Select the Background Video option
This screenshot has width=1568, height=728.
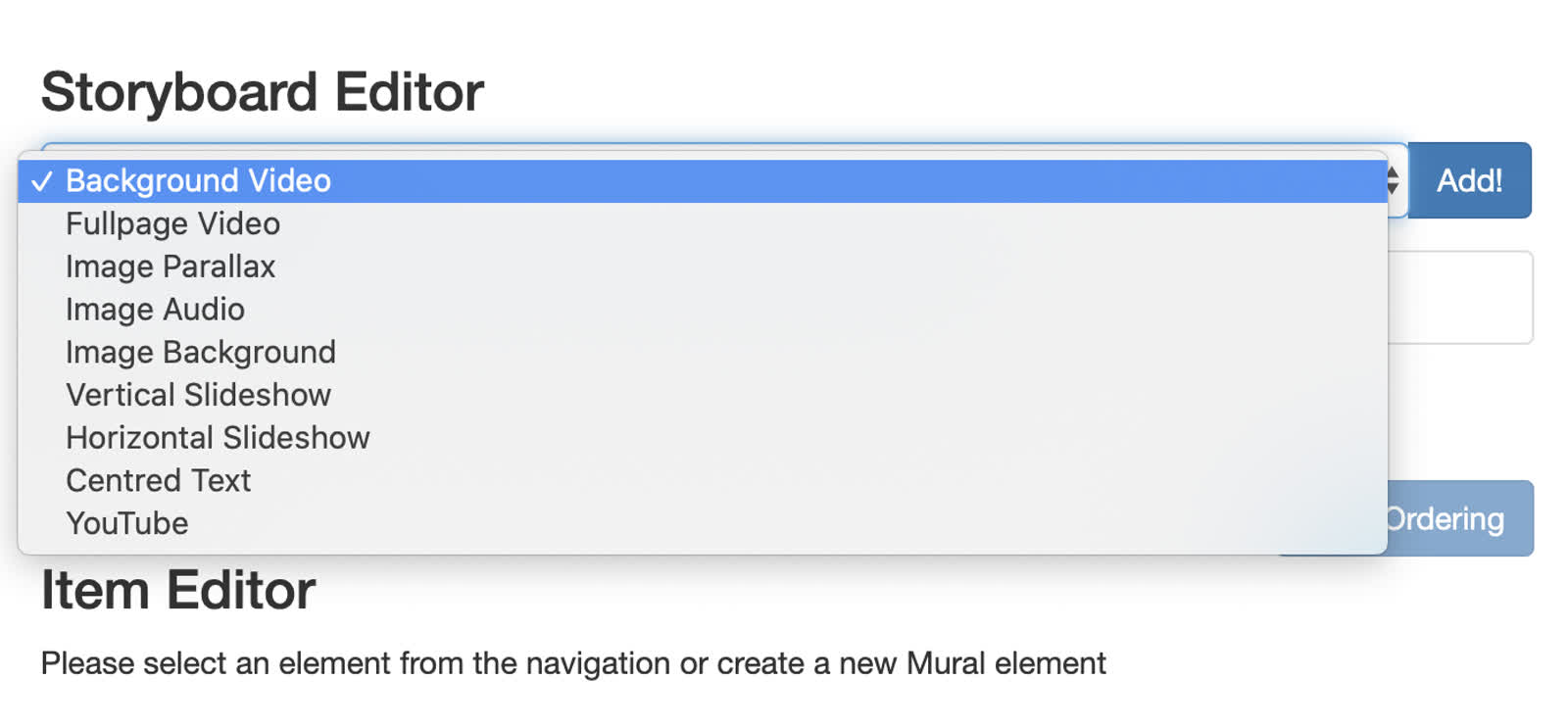pyautogui.click(x=702, y=181)
